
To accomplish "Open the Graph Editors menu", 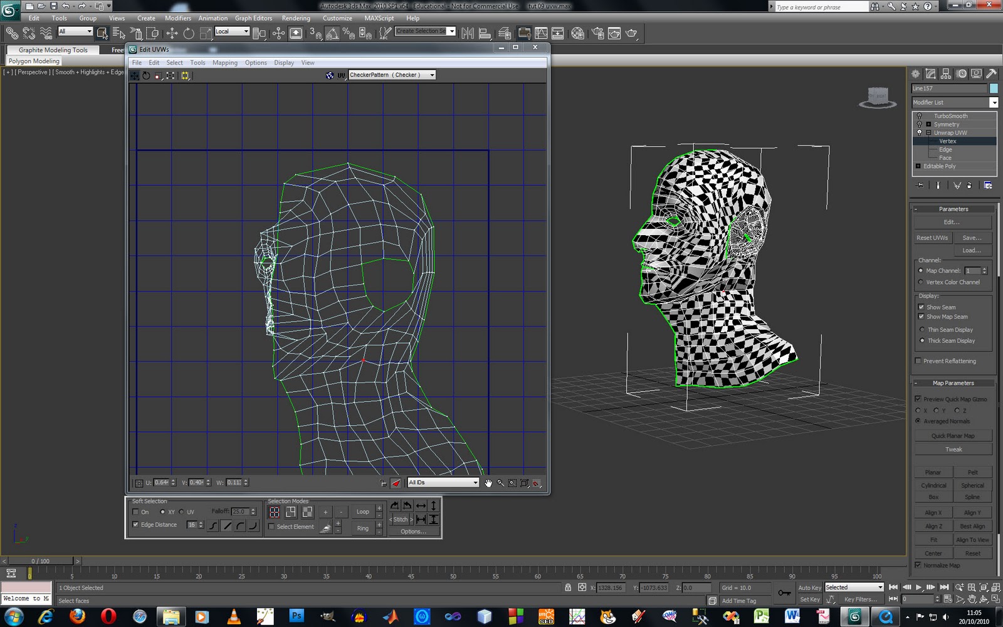I will click(x=253, y=18).
